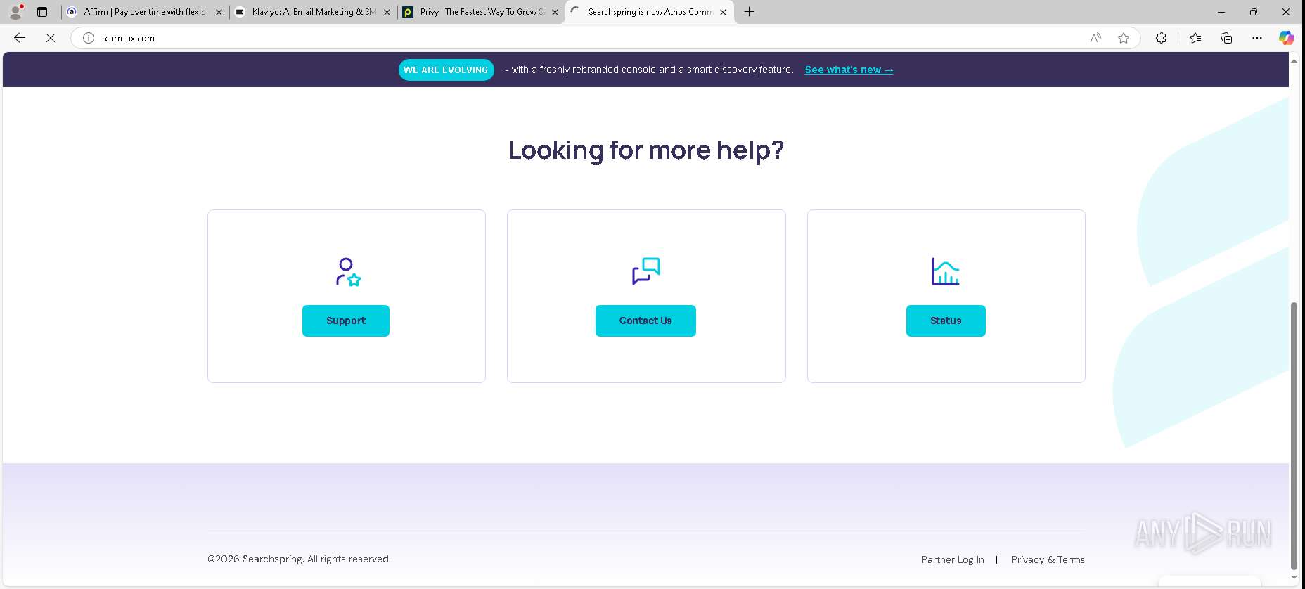1305x589 pixels.
Task: Open the browser profile icon
Action: 15,12
